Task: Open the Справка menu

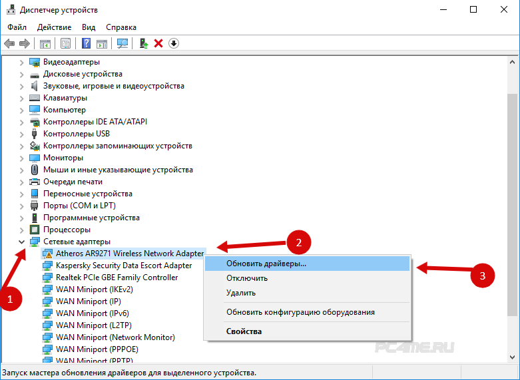Action: (121, 27)
